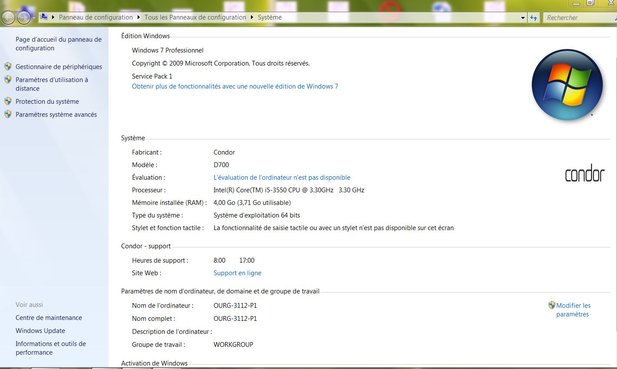The height and width of the screenshot is (369, 617).
Task: Click the support end hour "17:00"
Action: click(x=247, y=260)
